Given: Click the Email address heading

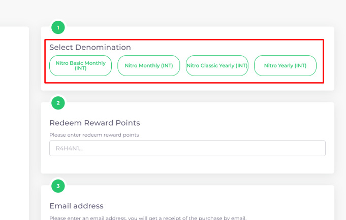Looking at the screenshot, I should click(76, 206).
